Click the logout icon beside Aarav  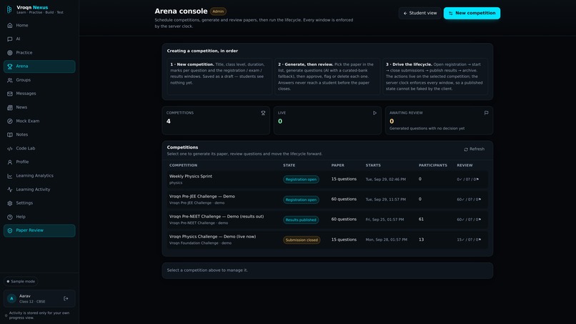[x=66, y=299]
